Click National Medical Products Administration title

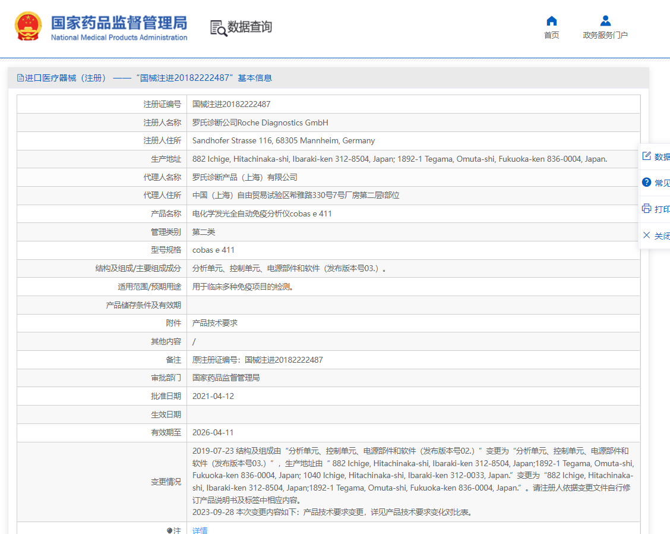pos(119,37)
